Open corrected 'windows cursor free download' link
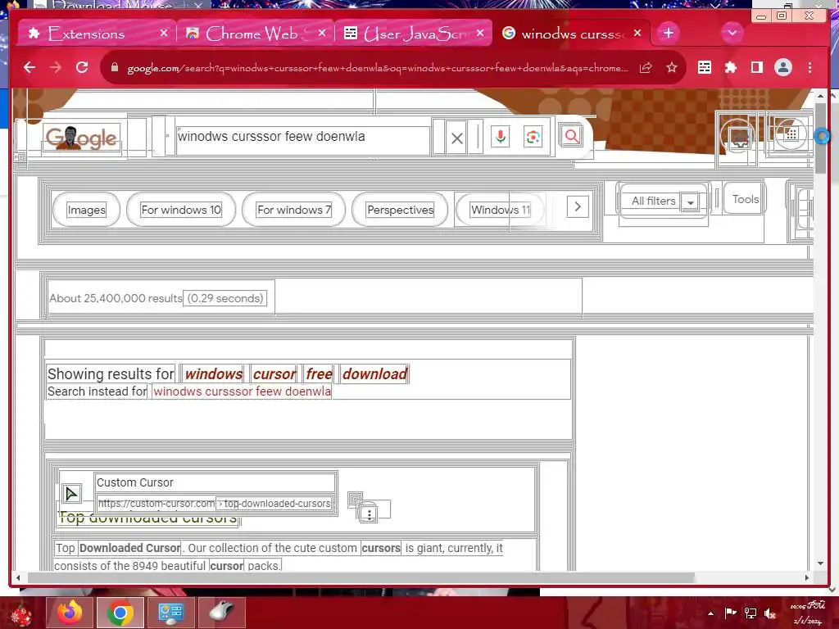839x629 pixels. pos(296,373)
